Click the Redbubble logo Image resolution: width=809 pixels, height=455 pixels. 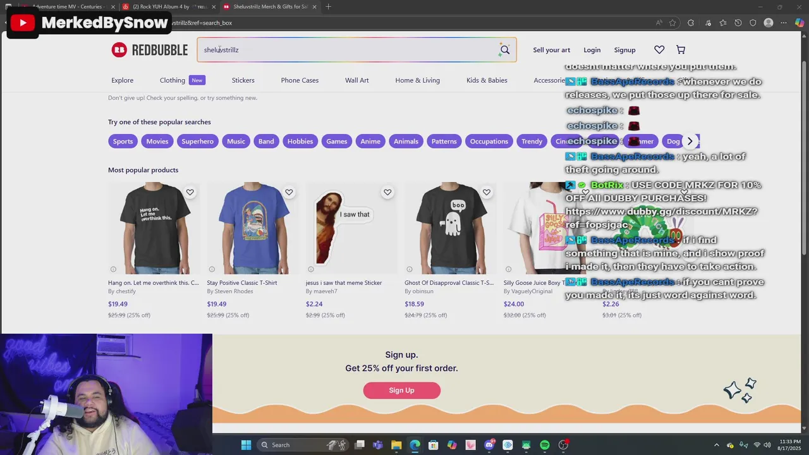150,50
